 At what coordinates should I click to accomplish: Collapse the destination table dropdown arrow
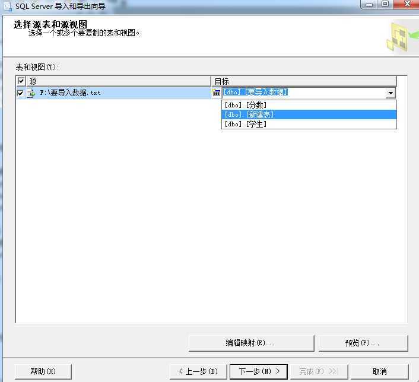[391, 93]
